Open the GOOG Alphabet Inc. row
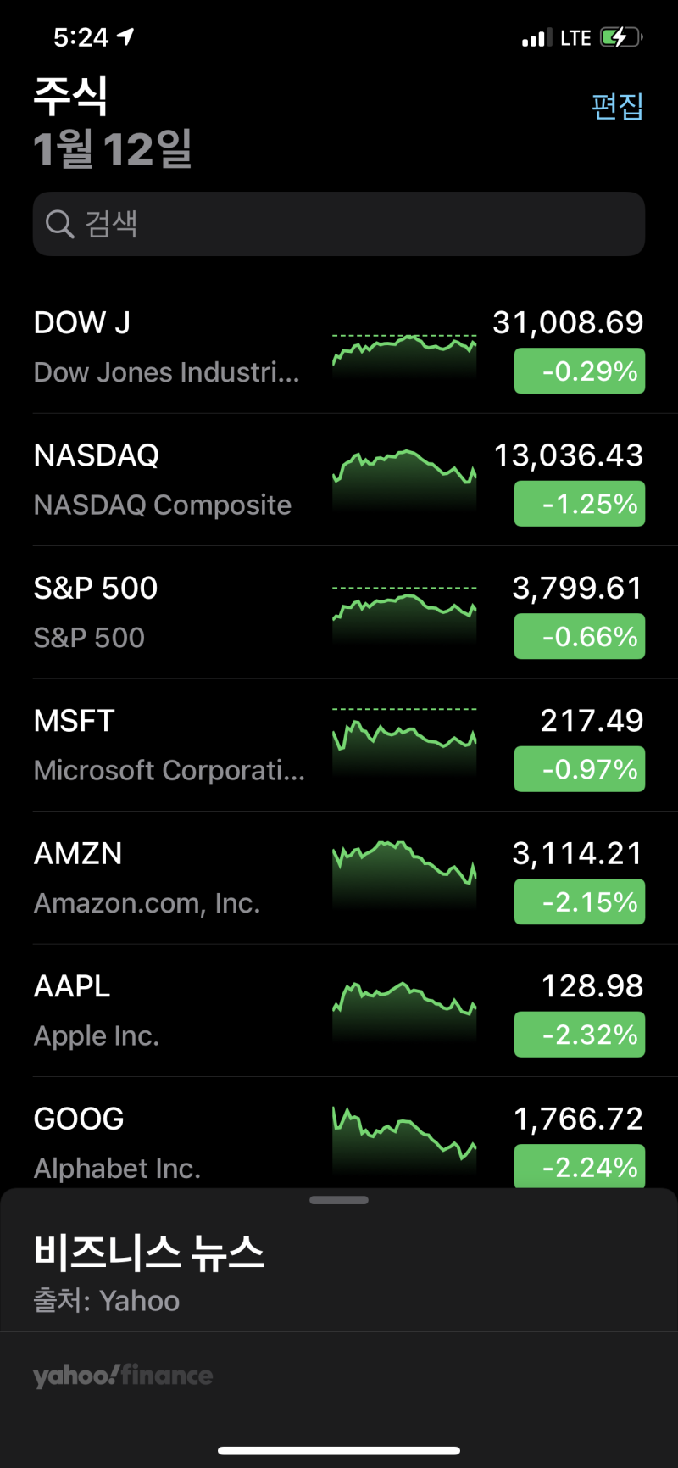The height and width of the screenshot is (1468, 678). [x=169, y=1143]
